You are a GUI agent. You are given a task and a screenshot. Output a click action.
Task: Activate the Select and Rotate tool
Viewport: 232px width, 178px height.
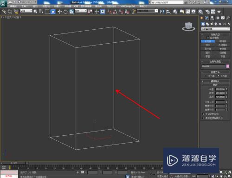coord(65,12)
